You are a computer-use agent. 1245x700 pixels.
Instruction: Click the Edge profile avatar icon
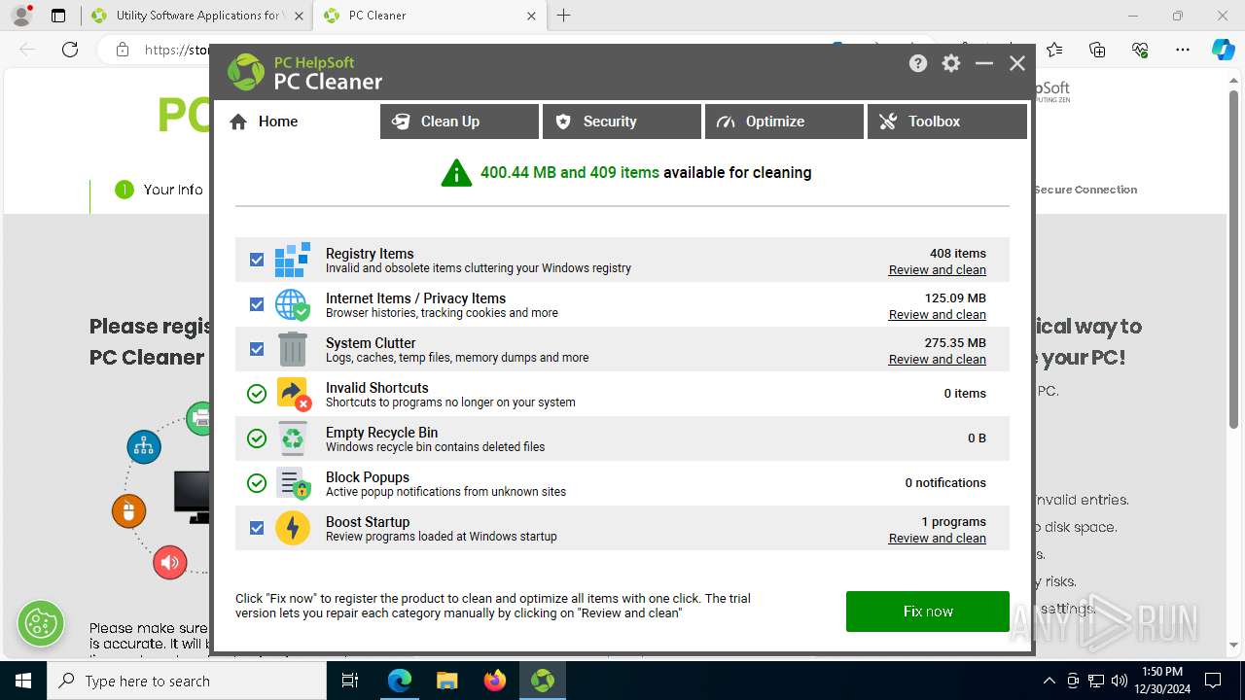point(20,16)
